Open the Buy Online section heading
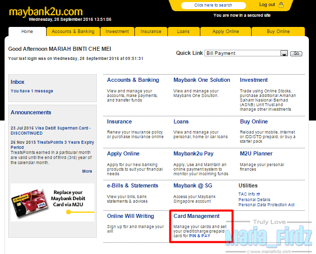The height and width of the screenshot is (254, 316). (x=254, y=121)
